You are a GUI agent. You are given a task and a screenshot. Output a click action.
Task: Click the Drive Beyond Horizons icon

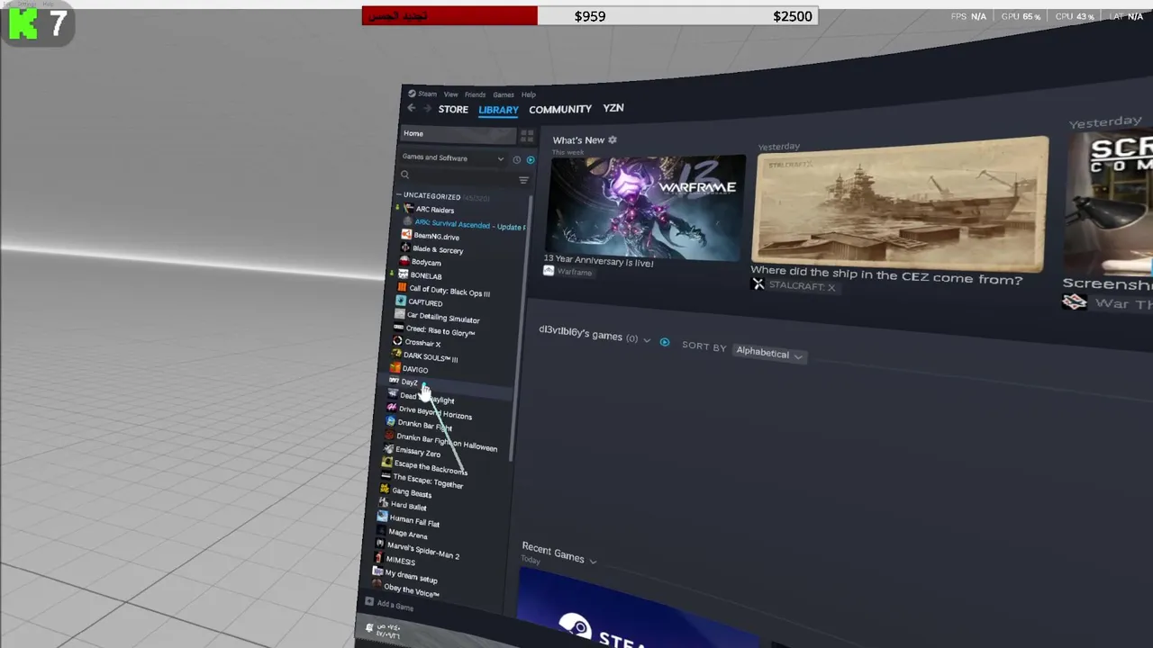(x=392, y=408)
